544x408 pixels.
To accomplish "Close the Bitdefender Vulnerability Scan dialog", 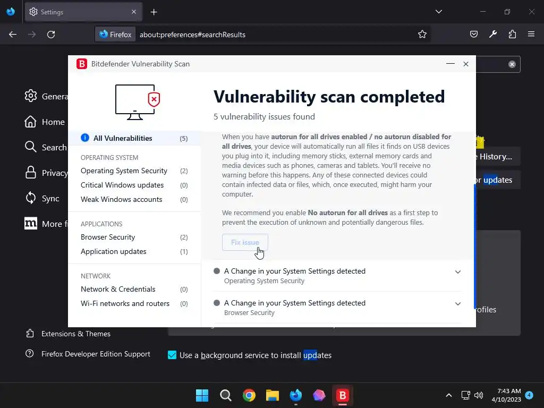I will (x=466, y=64).
